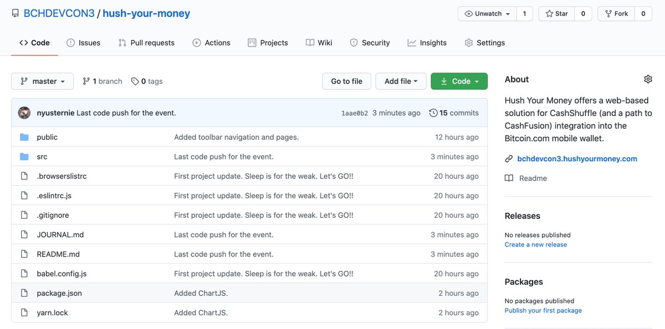Click the file icon for JOURNAL.md
The height and width of the screenshot is (329, 665).
(x=24, y=234)
